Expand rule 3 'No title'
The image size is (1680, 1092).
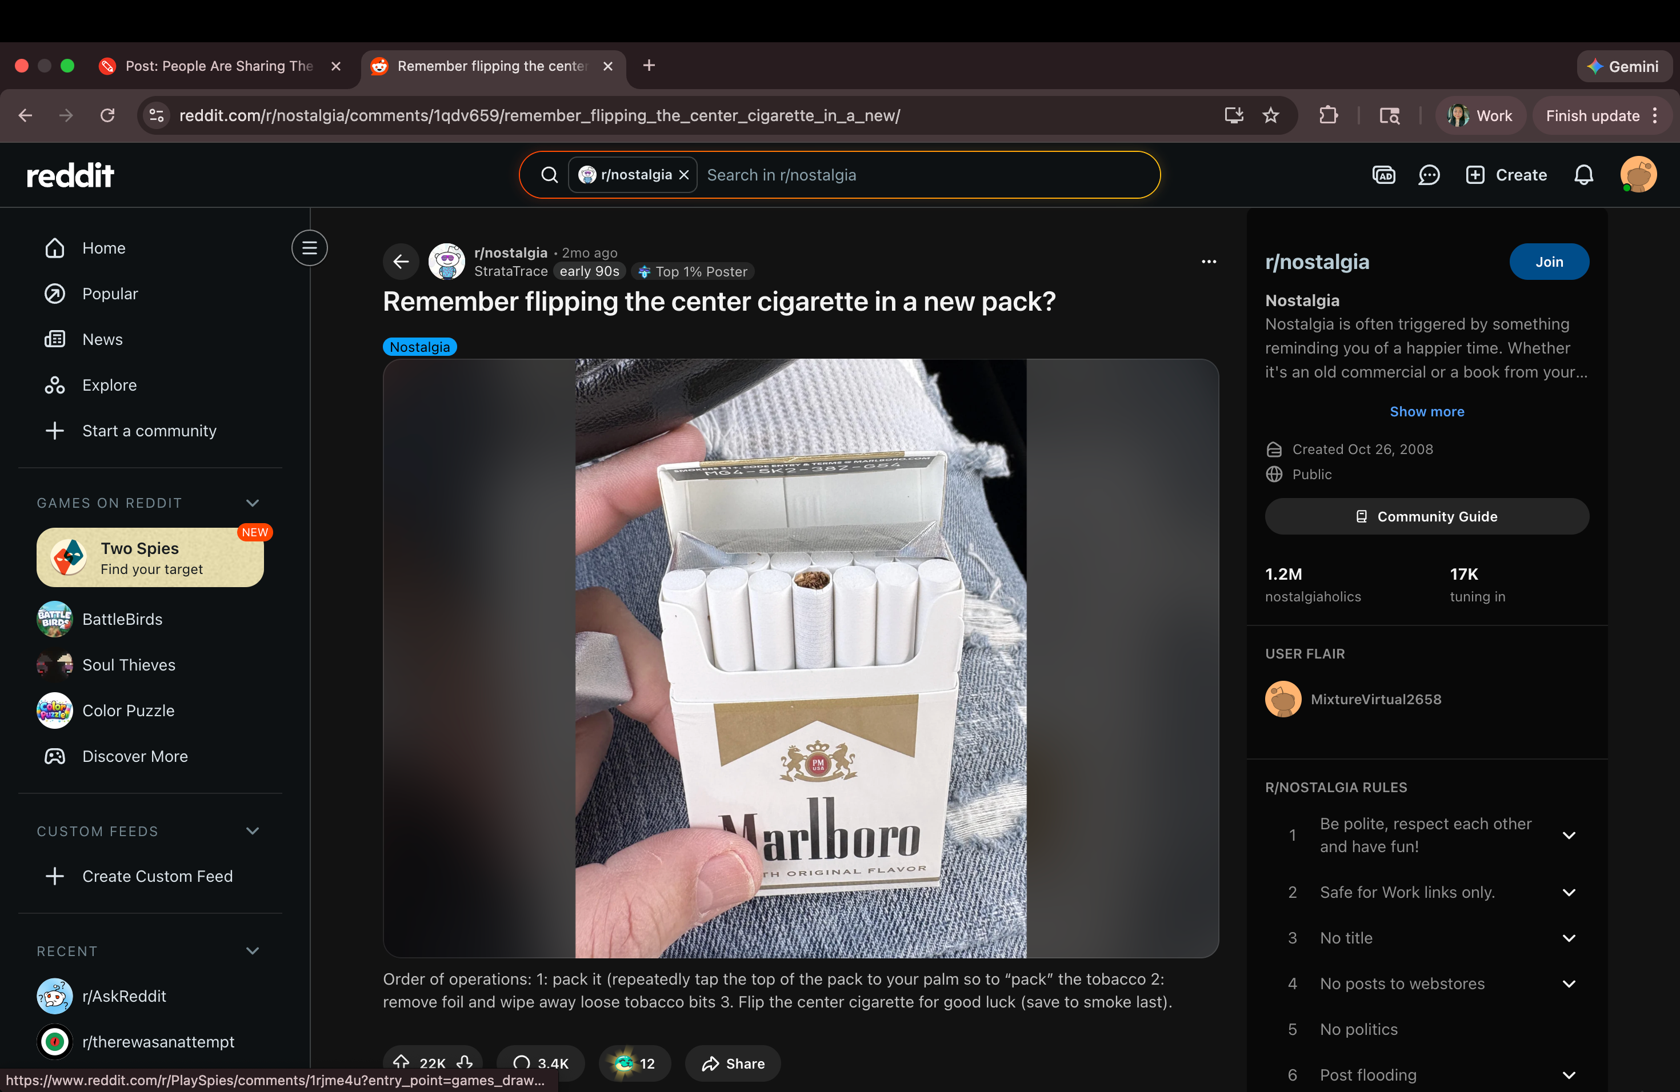[1569, 938]
